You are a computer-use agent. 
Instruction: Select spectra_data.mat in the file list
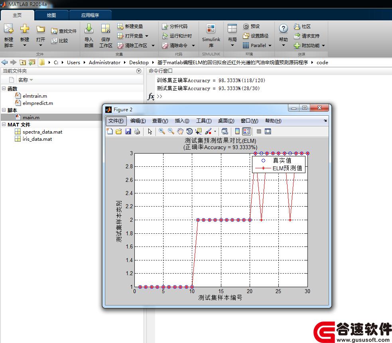pyautogui.click(x=42, y=132)
